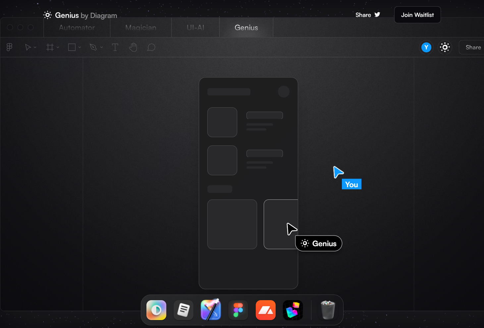
Task: Switch to the UI-AI tab
Action: tap(195, 27)
